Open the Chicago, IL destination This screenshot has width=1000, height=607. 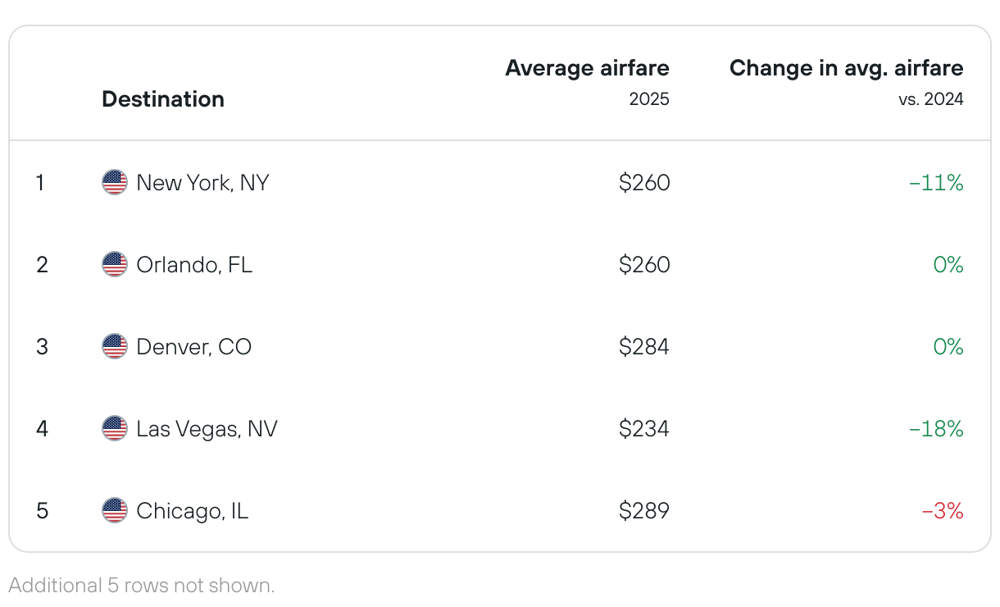[192, 510]
